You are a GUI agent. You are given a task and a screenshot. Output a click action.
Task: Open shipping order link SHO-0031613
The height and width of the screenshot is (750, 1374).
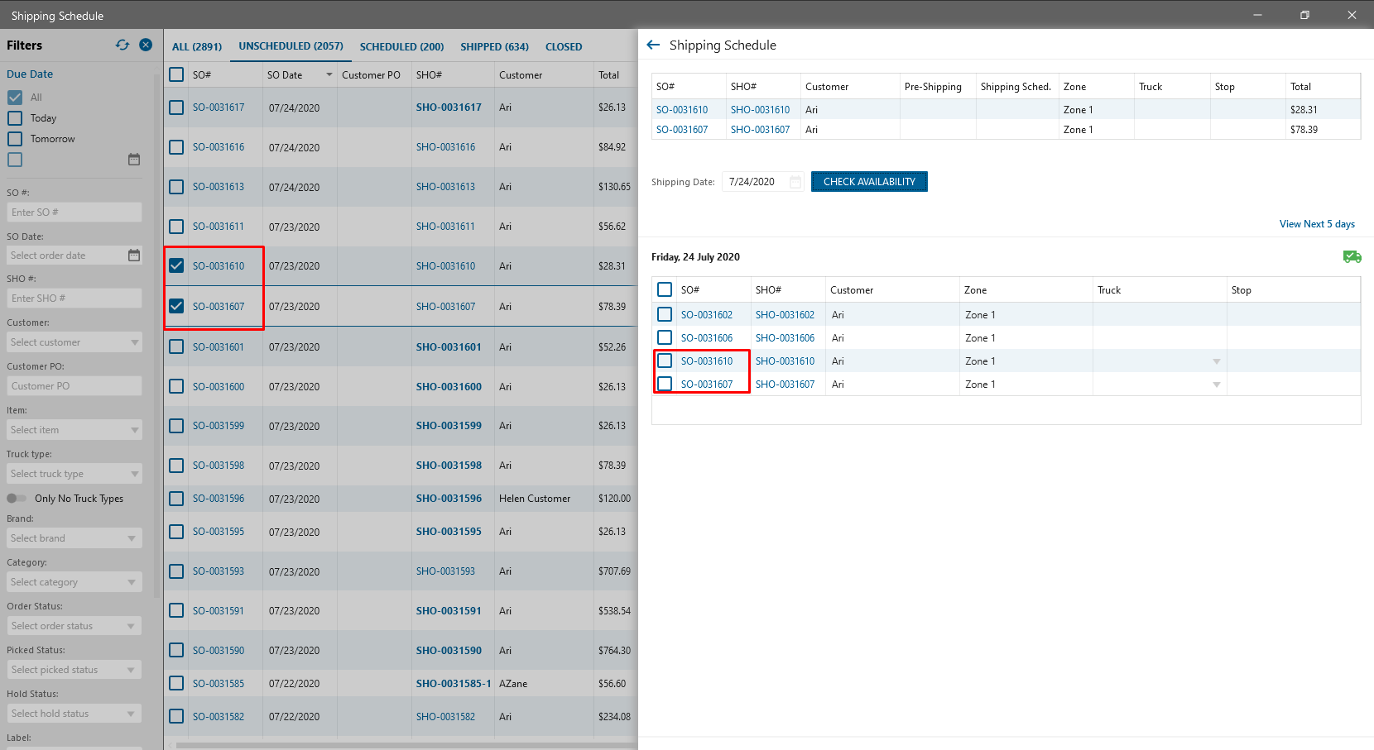pos(445,187)
